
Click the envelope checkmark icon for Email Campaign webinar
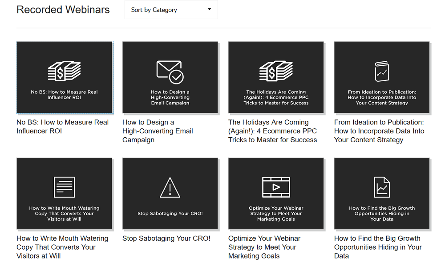(x=170, y=72)
